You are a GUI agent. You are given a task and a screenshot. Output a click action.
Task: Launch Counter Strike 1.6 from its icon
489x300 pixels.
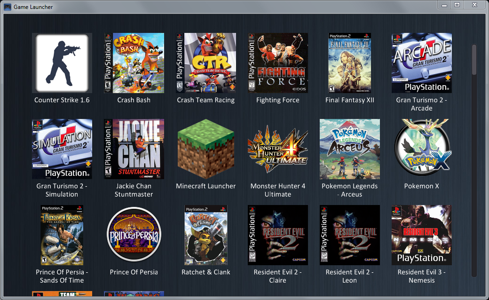click(x=62, y=63)
